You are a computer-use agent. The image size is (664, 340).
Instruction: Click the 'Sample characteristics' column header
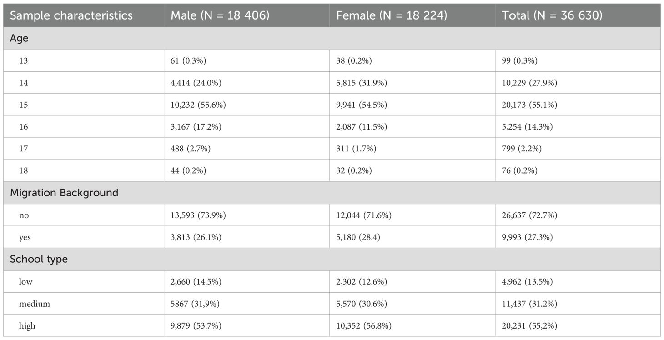tap(71, 15)
